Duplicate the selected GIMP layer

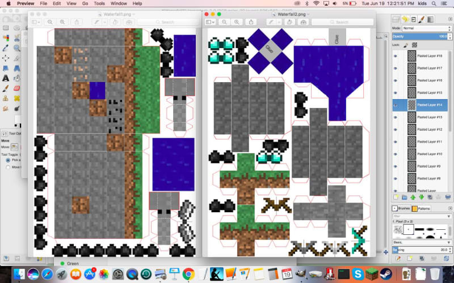tap(430, 197)
